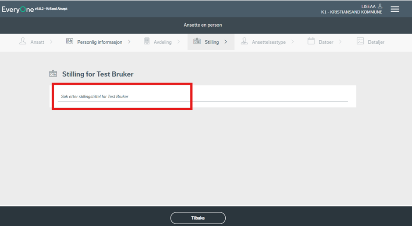Click the chevron after Ansatt step
Image resolution: width=412 pixels, height=226 pixels.
51,42
